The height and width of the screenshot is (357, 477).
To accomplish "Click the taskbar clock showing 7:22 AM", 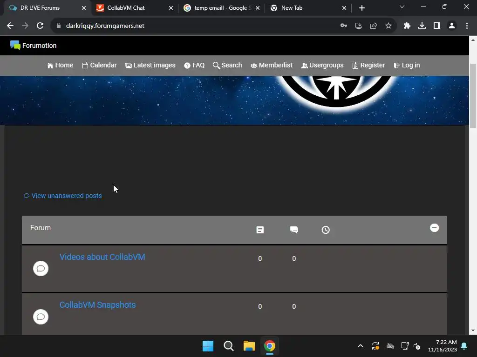I will (443, 346).
